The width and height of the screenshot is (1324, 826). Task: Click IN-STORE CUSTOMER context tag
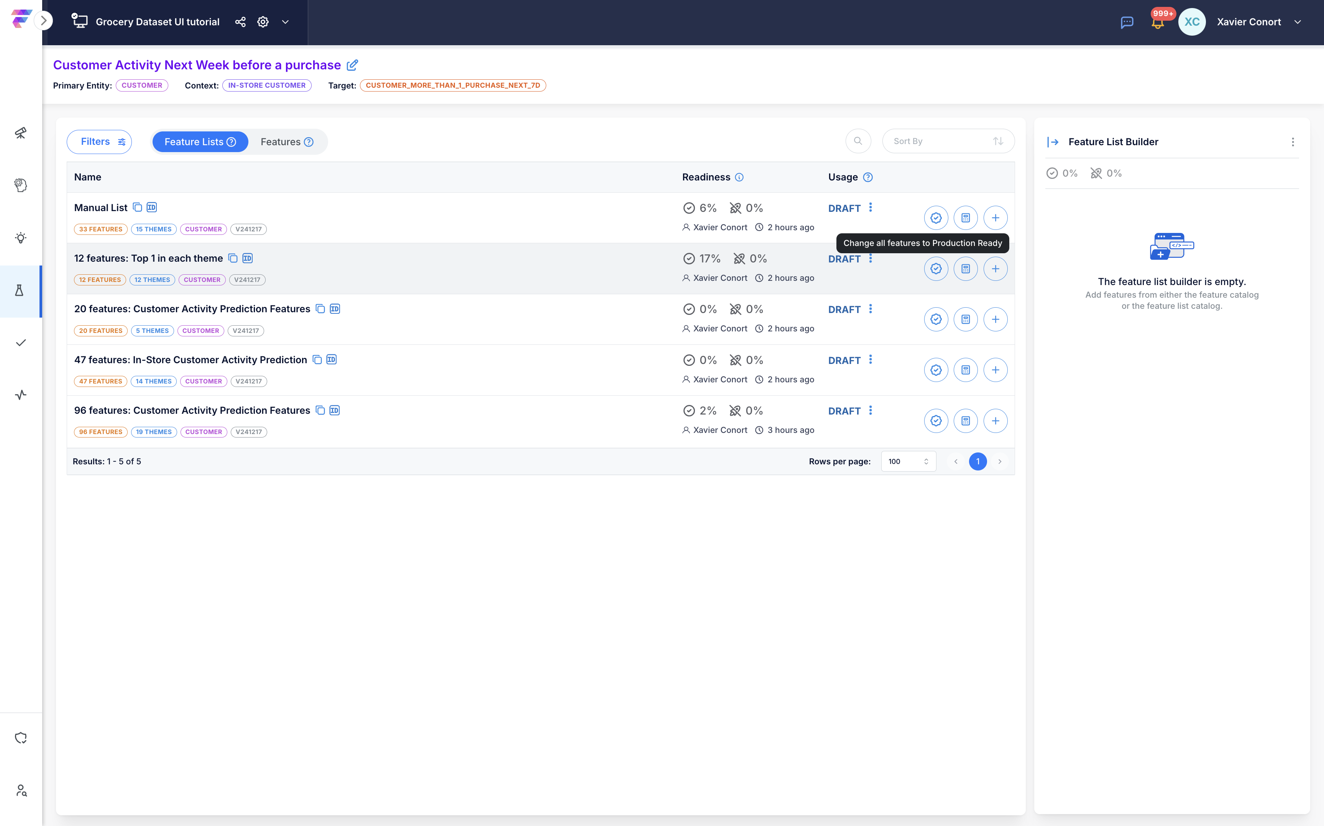click(x=267, y=85)
